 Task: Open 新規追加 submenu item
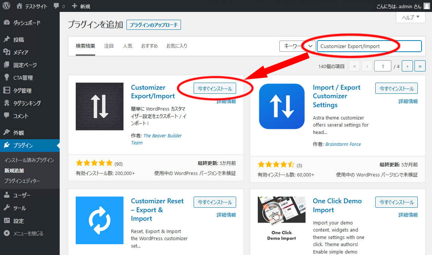pos(14,170)
